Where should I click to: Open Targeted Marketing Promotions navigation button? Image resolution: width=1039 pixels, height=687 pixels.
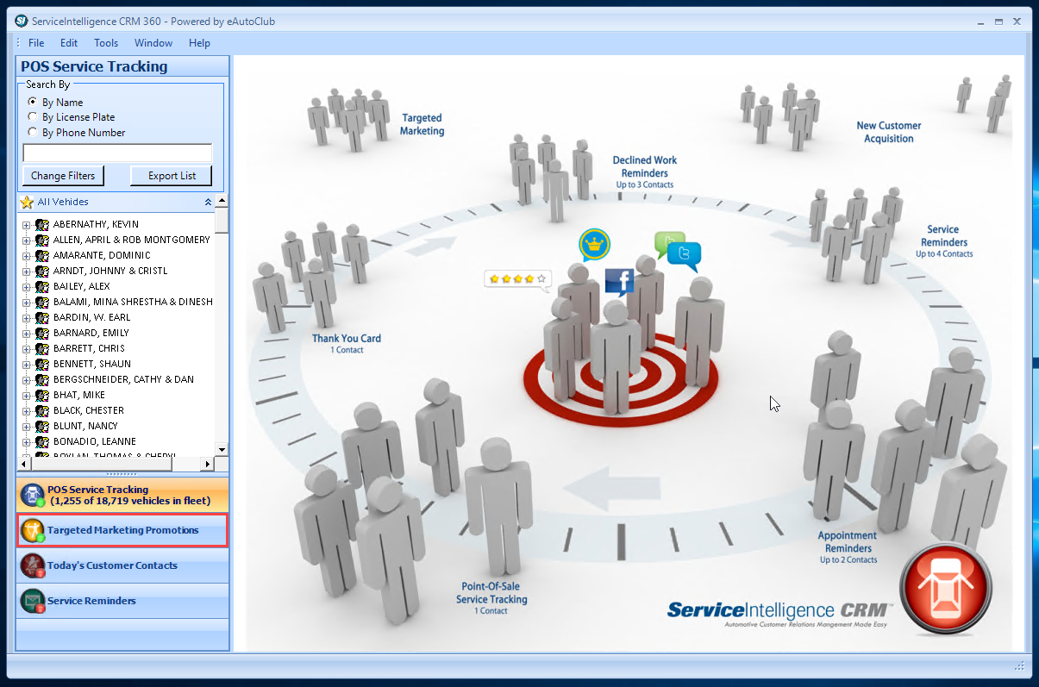pyautogui.click(x=122, y=531)
